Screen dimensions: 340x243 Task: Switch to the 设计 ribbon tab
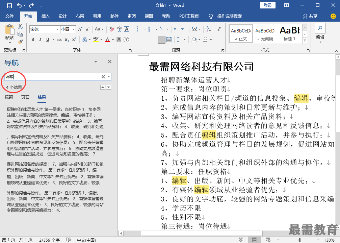(63, 16)
